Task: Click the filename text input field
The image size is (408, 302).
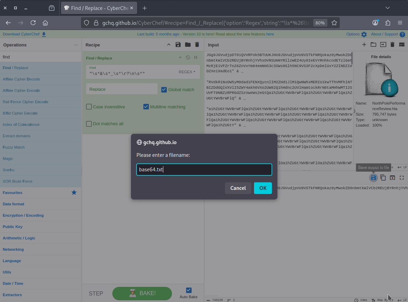Action: (x=204, y=170)
